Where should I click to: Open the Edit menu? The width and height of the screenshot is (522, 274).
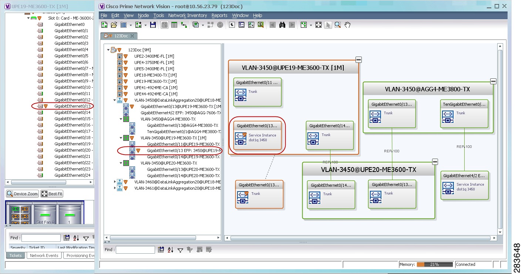[x=115, y=16]
